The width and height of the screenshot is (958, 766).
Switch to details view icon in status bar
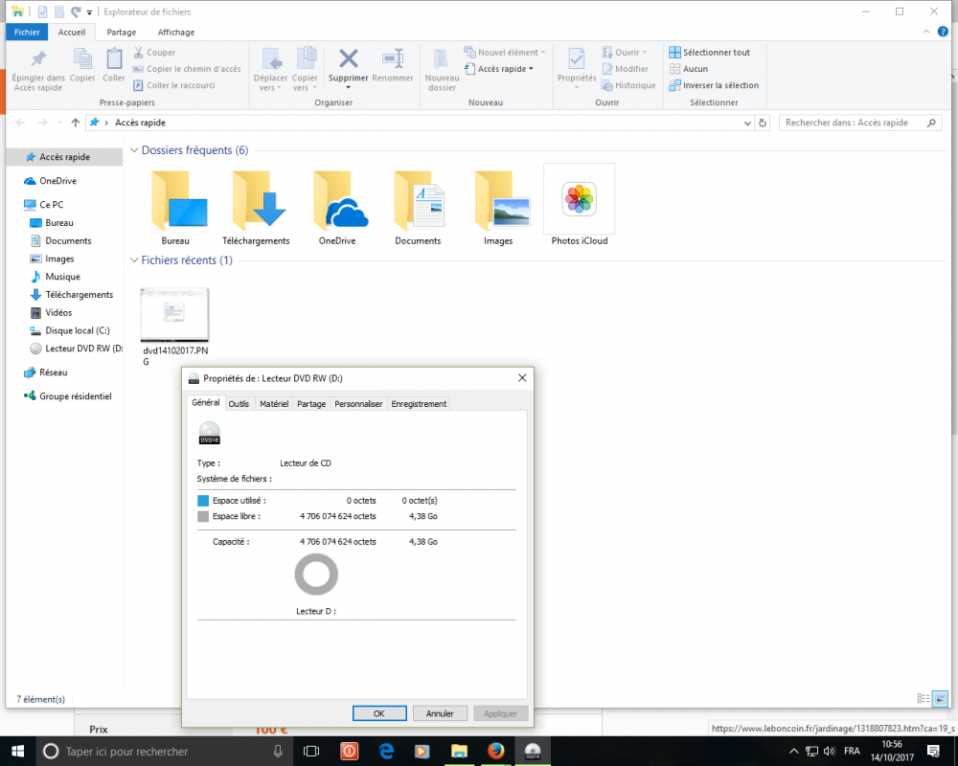pyautogui.click(x=924, y=699)
